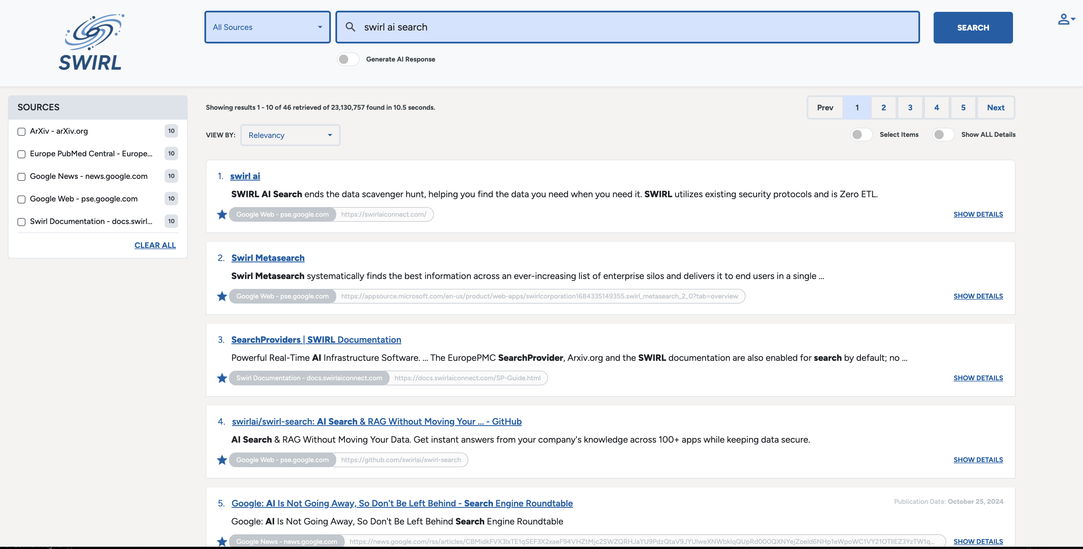The width and height of the screenshot is (1083, 549).
Task: Check the Google News source checkbox
Action: (x=21, y=177)
